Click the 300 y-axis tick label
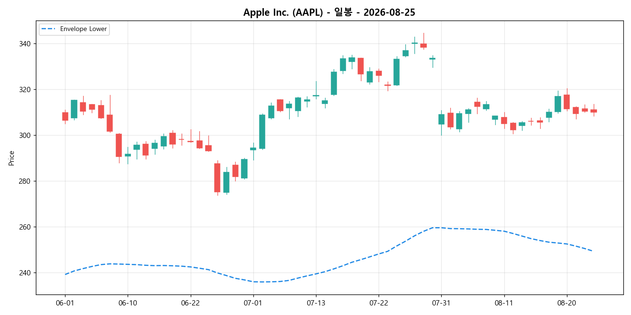Screen dimensions: 631x315 [x=25, y=136]
